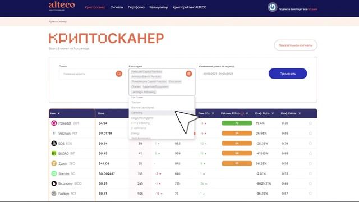Open Сигналы in top navigation
This screenshot has height=202, width=359.
point(117,7)
